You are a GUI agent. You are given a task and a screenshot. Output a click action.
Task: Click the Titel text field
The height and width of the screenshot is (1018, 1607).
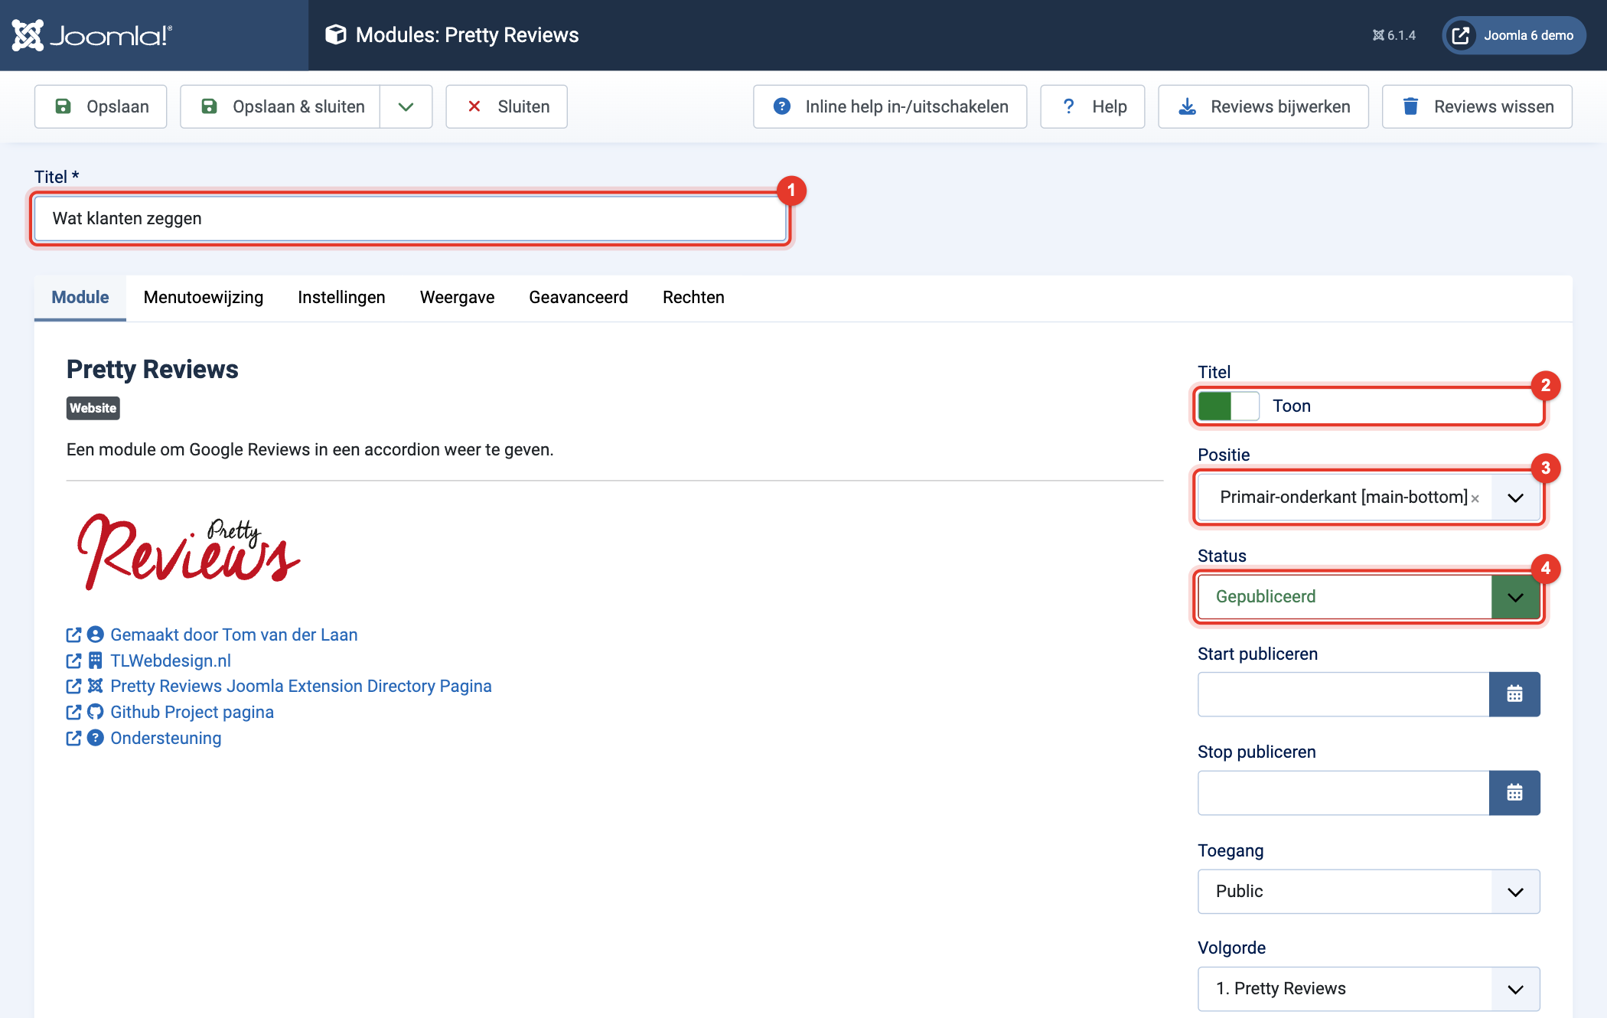click(x=411, y=219)
